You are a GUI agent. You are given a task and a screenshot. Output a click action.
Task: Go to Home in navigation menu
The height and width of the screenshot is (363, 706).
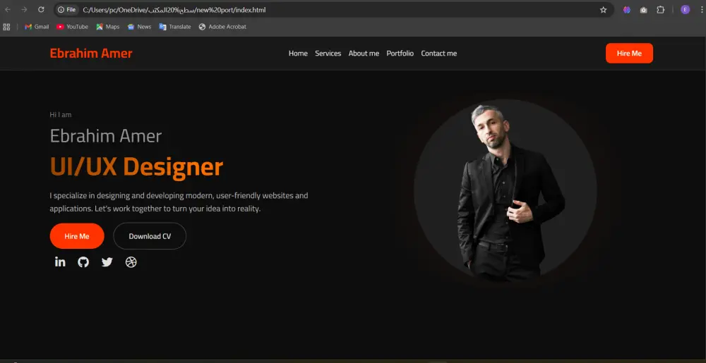point(298,54)
